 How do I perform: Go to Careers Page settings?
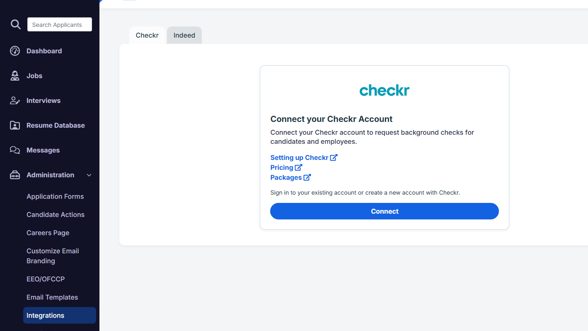point(48,233)
